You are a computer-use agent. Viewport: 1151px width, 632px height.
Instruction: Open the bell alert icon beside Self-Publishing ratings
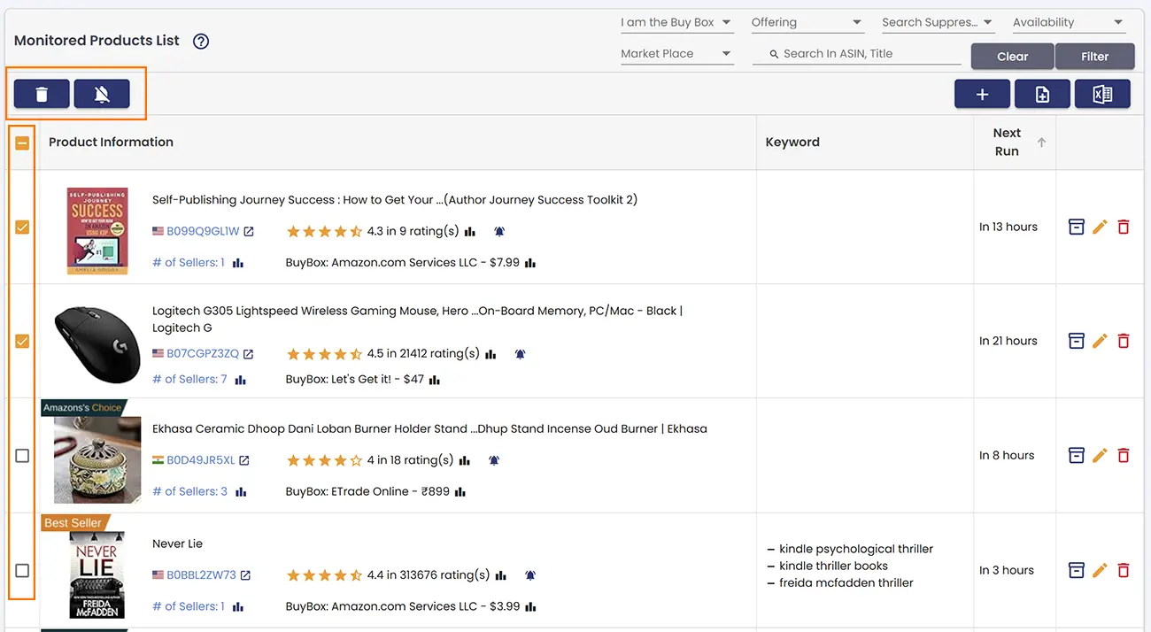pyautogui.click(x=498, y=230)
